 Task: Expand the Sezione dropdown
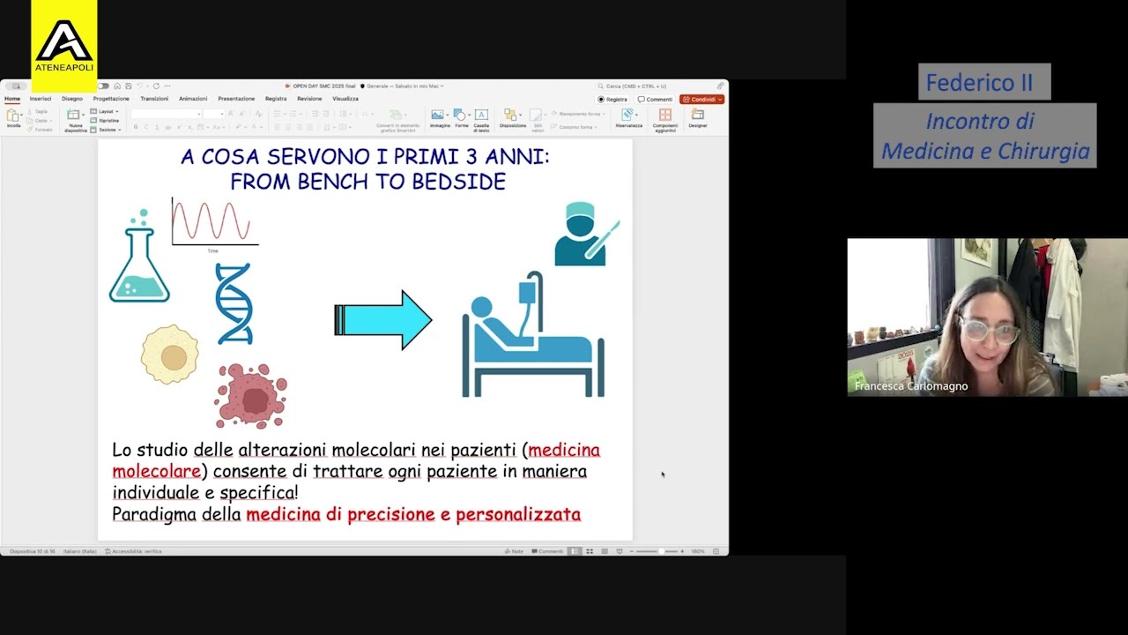tap(105, 130)
